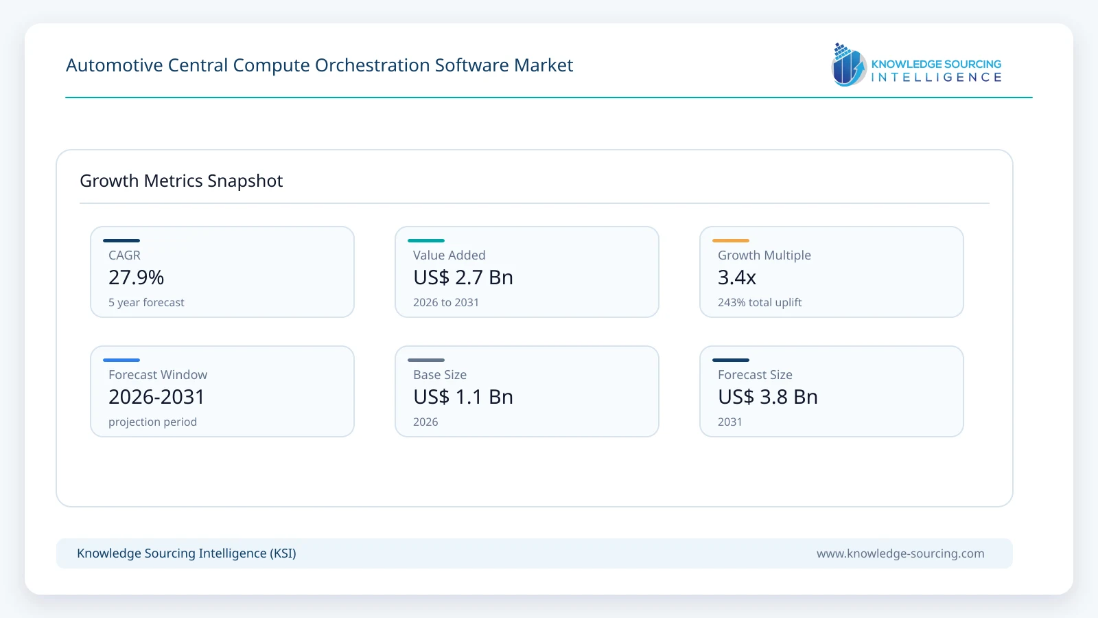
Task: Select the 'US$ 2.7 Bn' value
Action: 463,277
